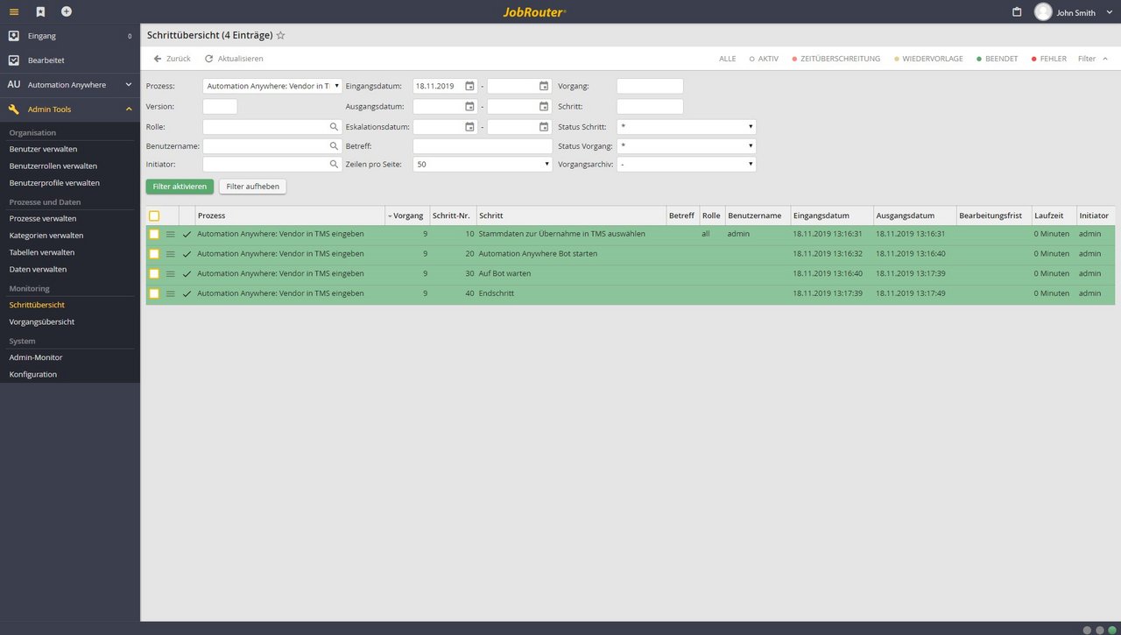Open calendar for Ausgangsdatum start date
Viewport: 1121px width, 635px height.
(x=469, y=106)
